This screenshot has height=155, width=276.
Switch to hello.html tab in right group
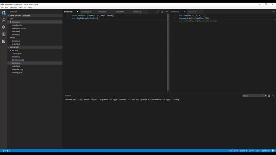tap(192, 12)
